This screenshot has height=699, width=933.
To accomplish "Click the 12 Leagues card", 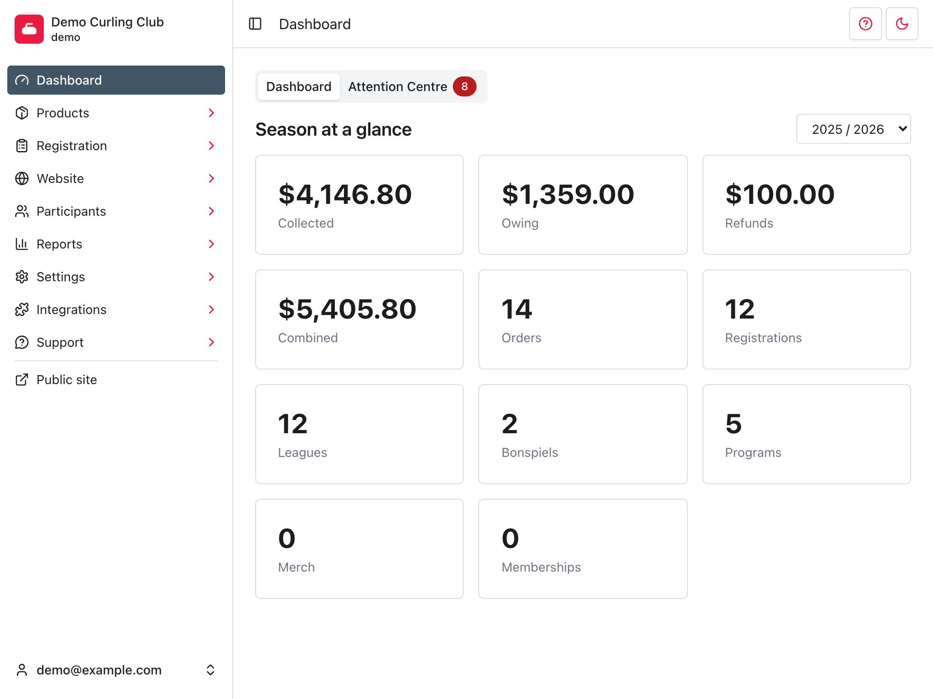I will [x=359, y=434].
